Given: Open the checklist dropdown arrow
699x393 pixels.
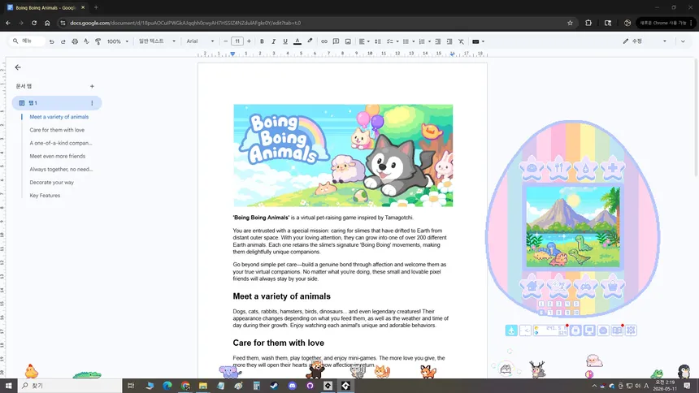Looking at the screenshot, I should point(397,41).
